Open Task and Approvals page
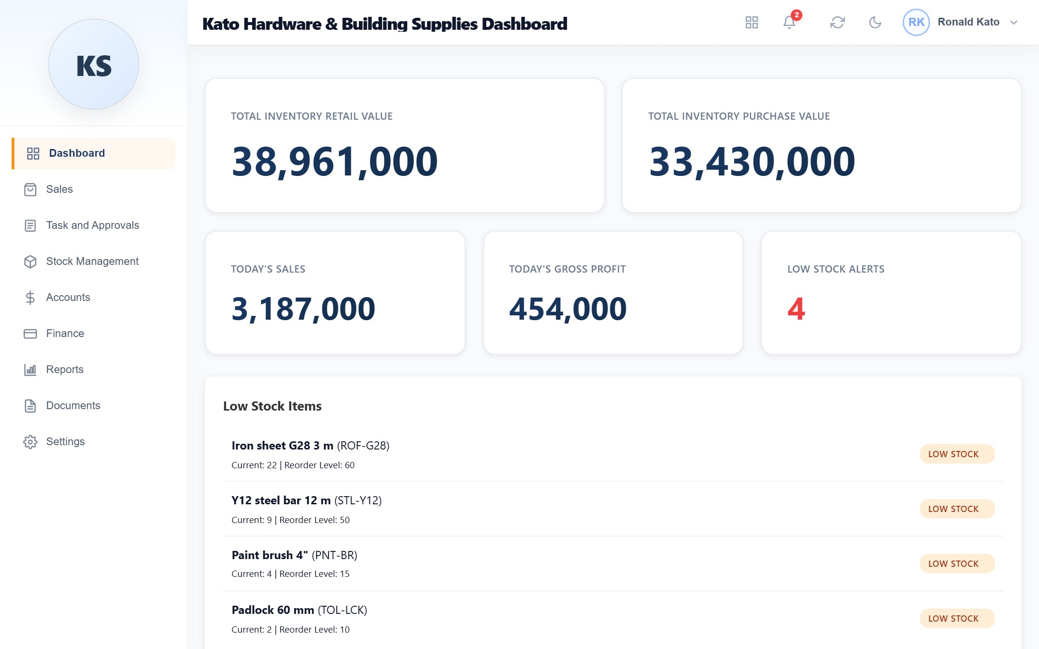Image resolution: width=1039 pixels, height=649 pixels. click(93, 225)
